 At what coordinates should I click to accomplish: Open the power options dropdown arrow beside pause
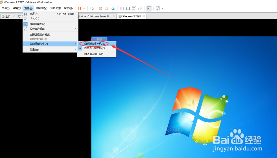click(84, 8)
